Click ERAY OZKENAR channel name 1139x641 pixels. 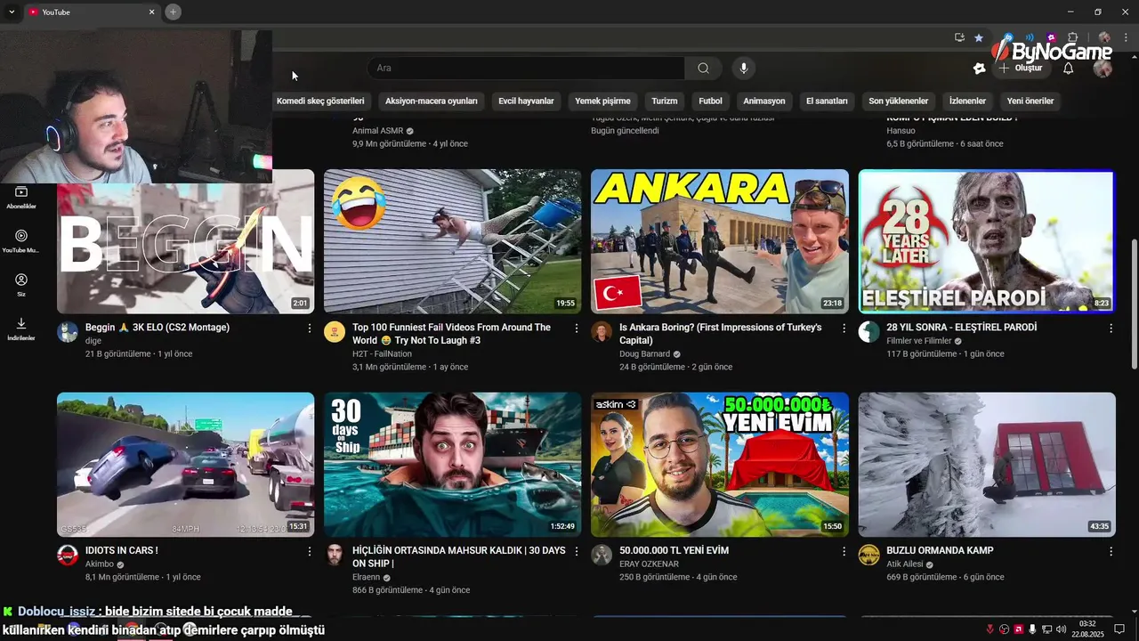(x=649, y=564)
